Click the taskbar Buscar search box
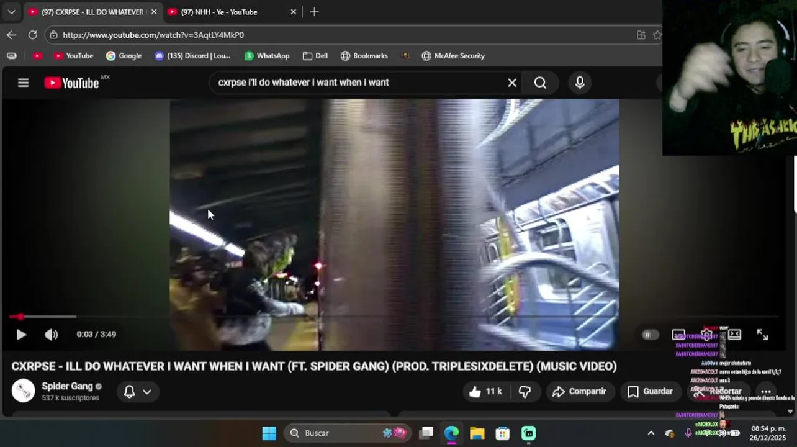The width and height of the screenshot is (797, 447). tap(346, 433)
